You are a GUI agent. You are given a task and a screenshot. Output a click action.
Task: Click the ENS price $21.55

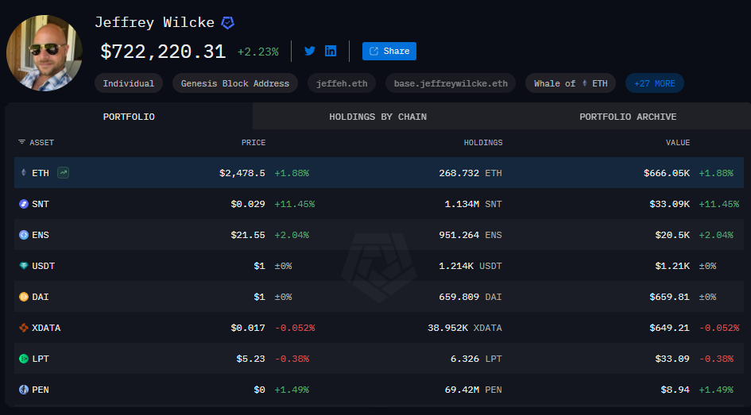tap(248, 235)
